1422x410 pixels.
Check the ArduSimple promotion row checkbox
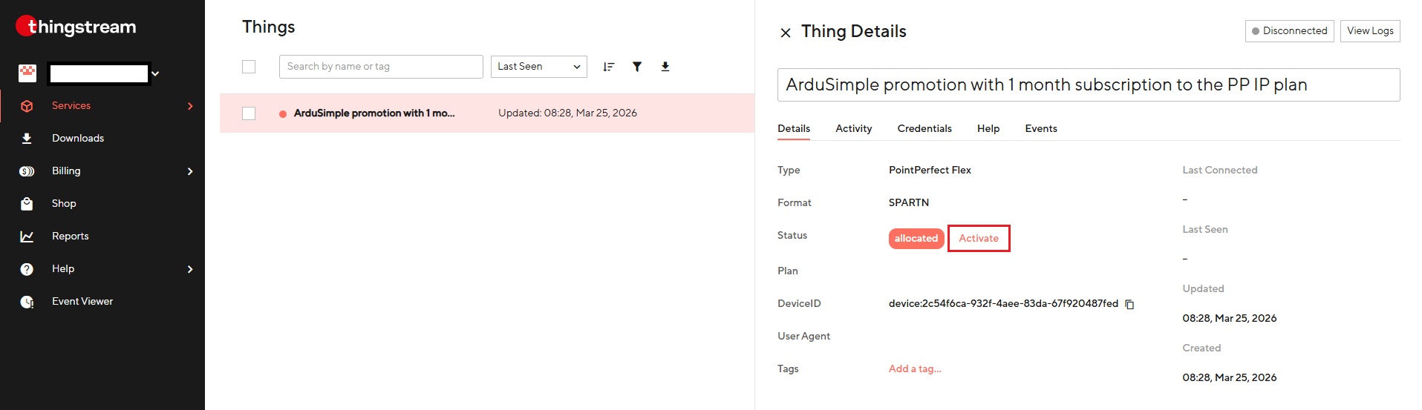click(249, 113)
